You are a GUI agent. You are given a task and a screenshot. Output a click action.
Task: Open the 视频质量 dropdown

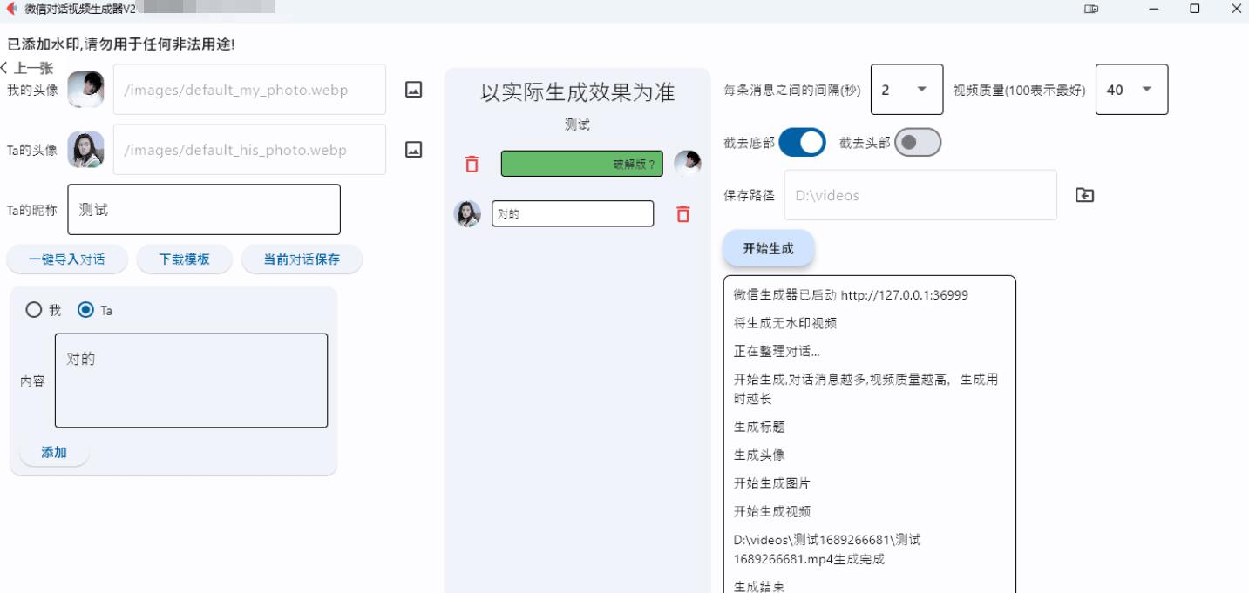pos(1131,90)
